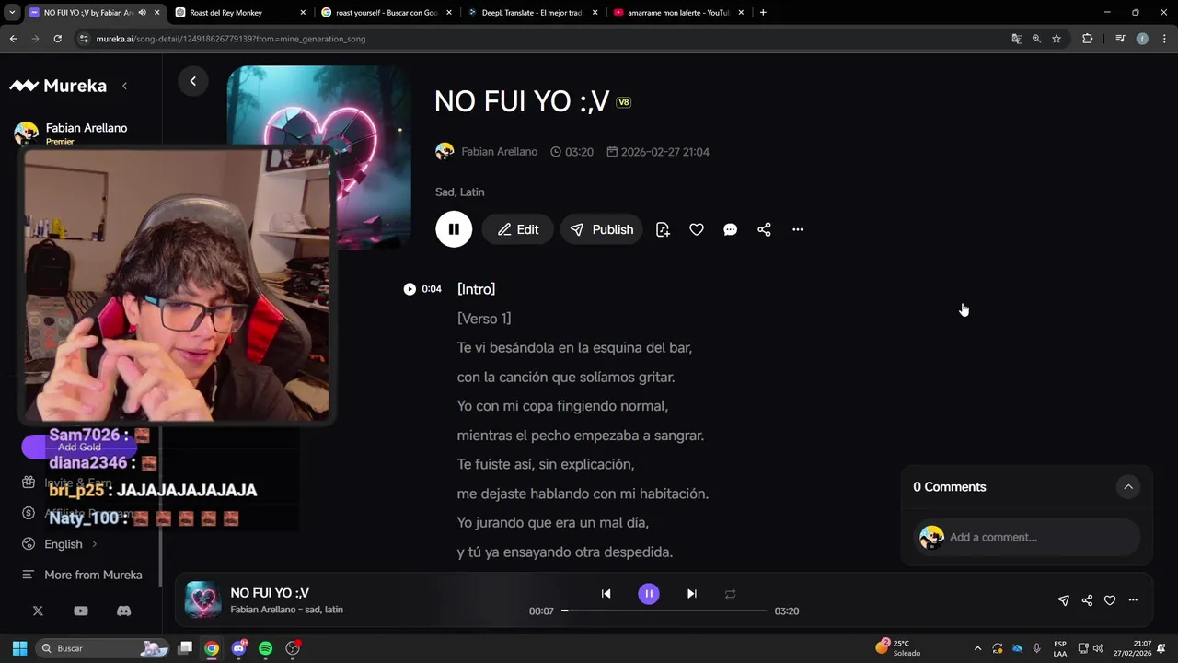Screen dimensions: 1178x663
Task: Click the lyric line "Te vi besándola en la esquina del bar,"
Action: [574, 348]
